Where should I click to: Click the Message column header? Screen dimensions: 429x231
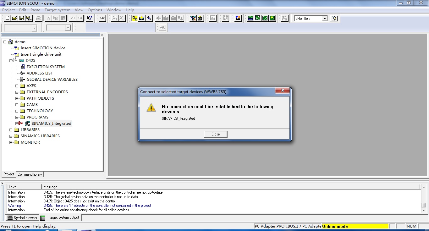(231, 187)
